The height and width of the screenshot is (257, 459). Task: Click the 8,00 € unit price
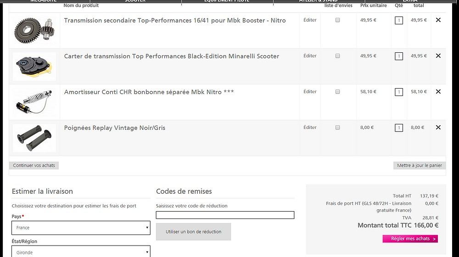pos(367,127)
